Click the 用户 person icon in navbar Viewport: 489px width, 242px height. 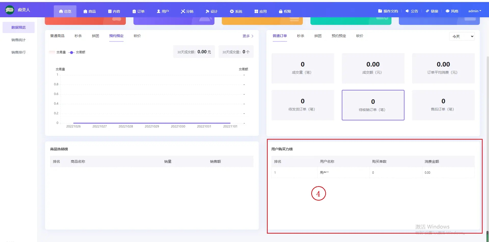[x=158, y=11]
